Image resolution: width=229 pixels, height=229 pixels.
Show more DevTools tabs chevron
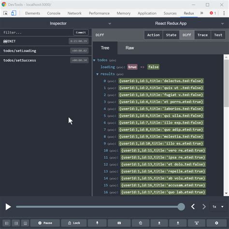(201, 13)
